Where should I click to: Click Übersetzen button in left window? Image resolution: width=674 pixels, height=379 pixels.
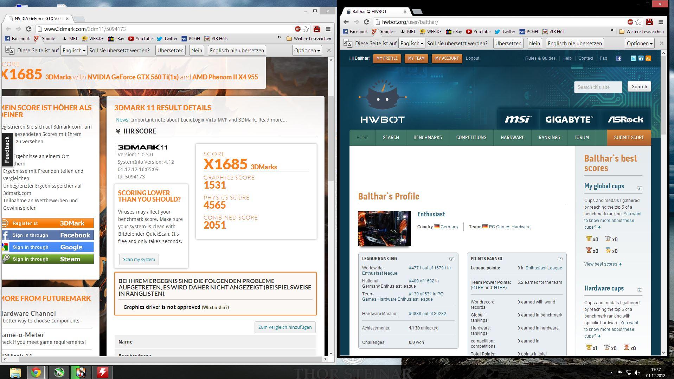(x=170, y=50)
